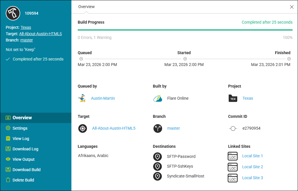298x191 pixels.
Task: Click the target crosshair icon
Action: click(83, 128)
